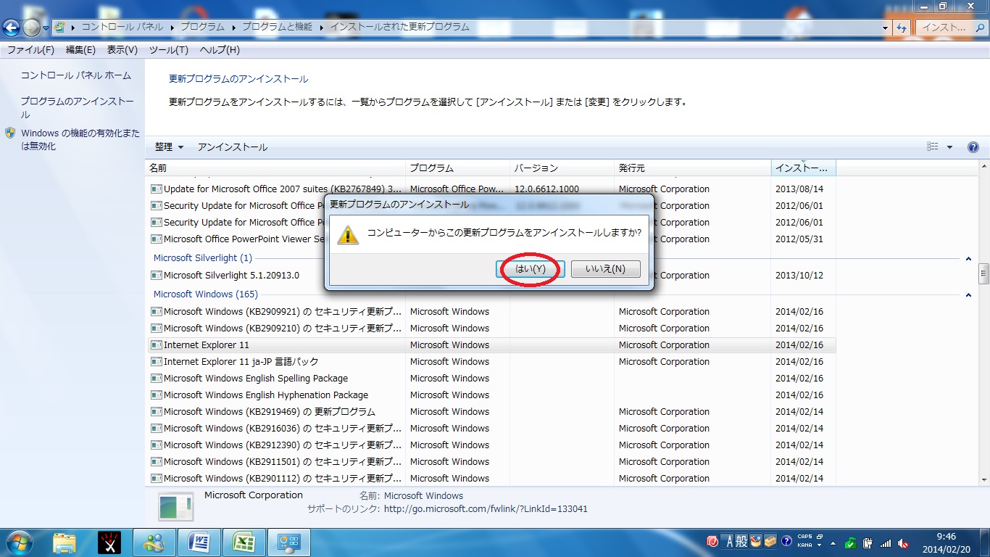This screenshot has width=990, height=557.
Task: Select Microsoft Windows English Spelling Package
Action: click(491, 379)
